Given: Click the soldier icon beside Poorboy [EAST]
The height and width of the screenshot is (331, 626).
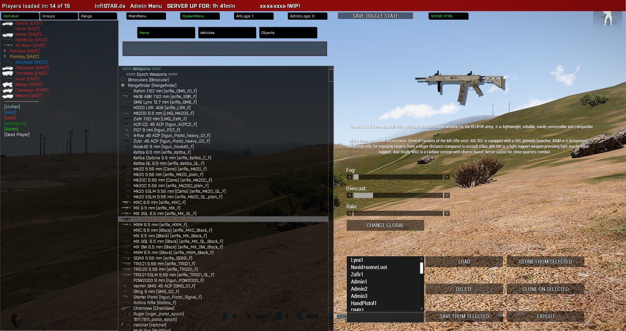Looking at the screenshot, I should 5,57.
